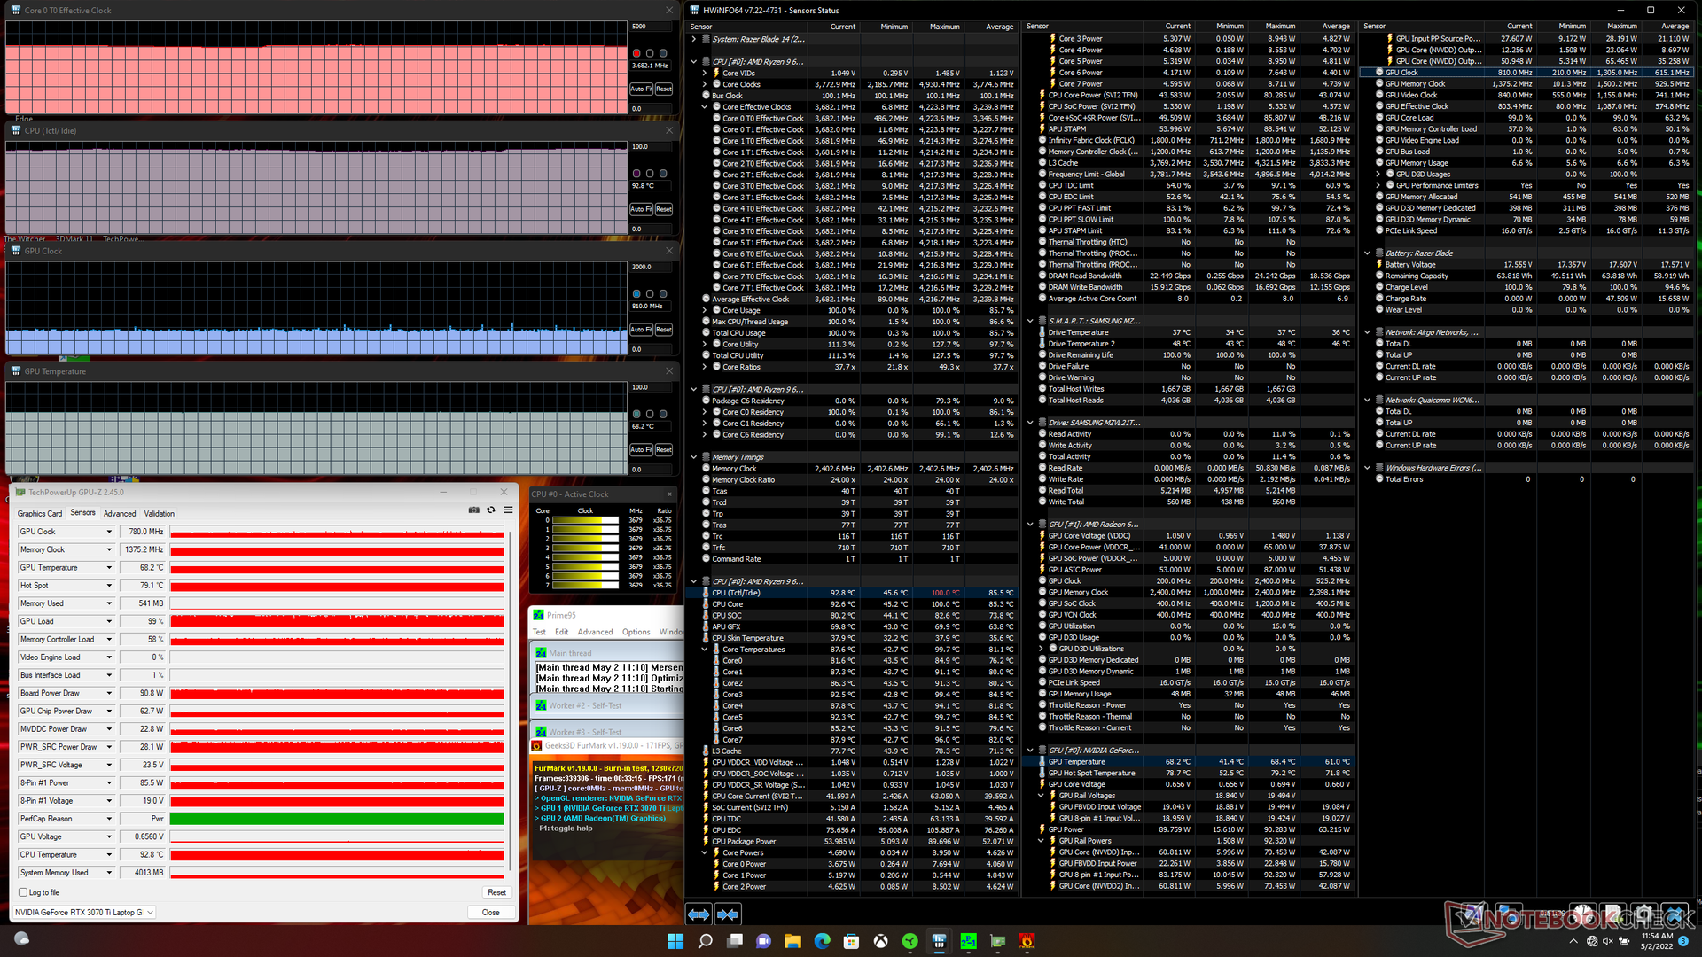
Task: Click Auto Fit in GPU Temperature graph
Action: coord(642,450)
